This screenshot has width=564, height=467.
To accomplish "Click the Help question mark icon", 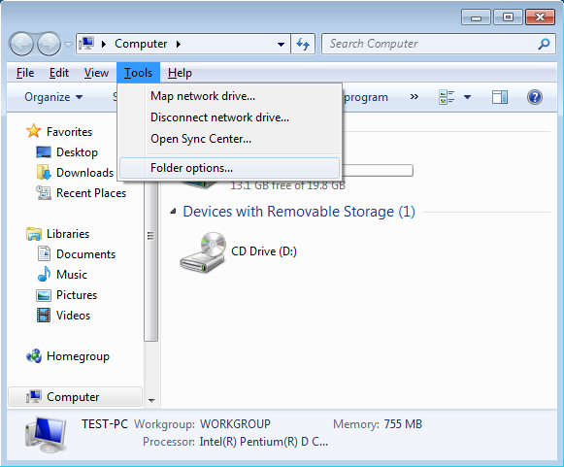I will [535, 97].
